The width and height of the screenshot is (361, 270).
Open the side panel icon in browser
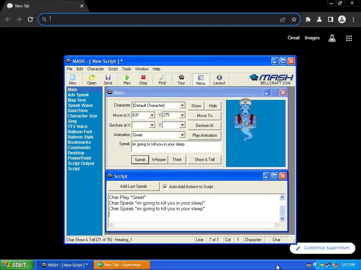click(331, 20)
